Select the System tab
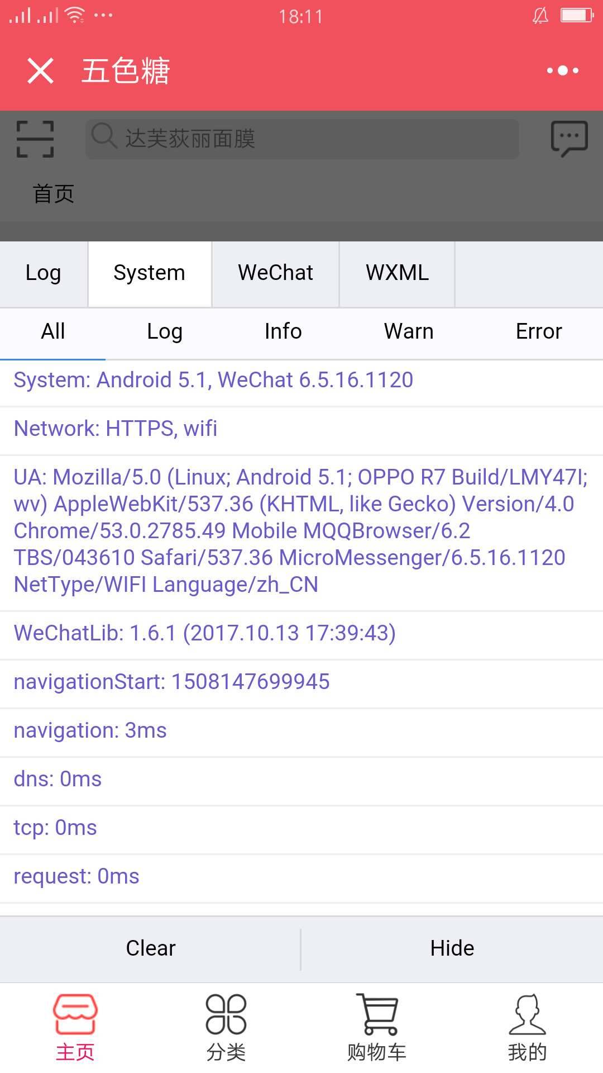 pyautogui.click(x=149, y=273)
